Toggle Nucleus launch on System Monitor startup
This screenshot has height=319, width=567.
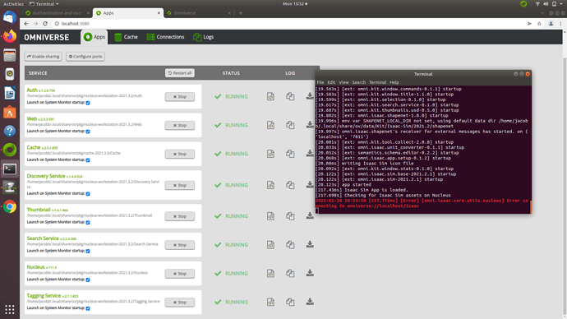[88, 280]
